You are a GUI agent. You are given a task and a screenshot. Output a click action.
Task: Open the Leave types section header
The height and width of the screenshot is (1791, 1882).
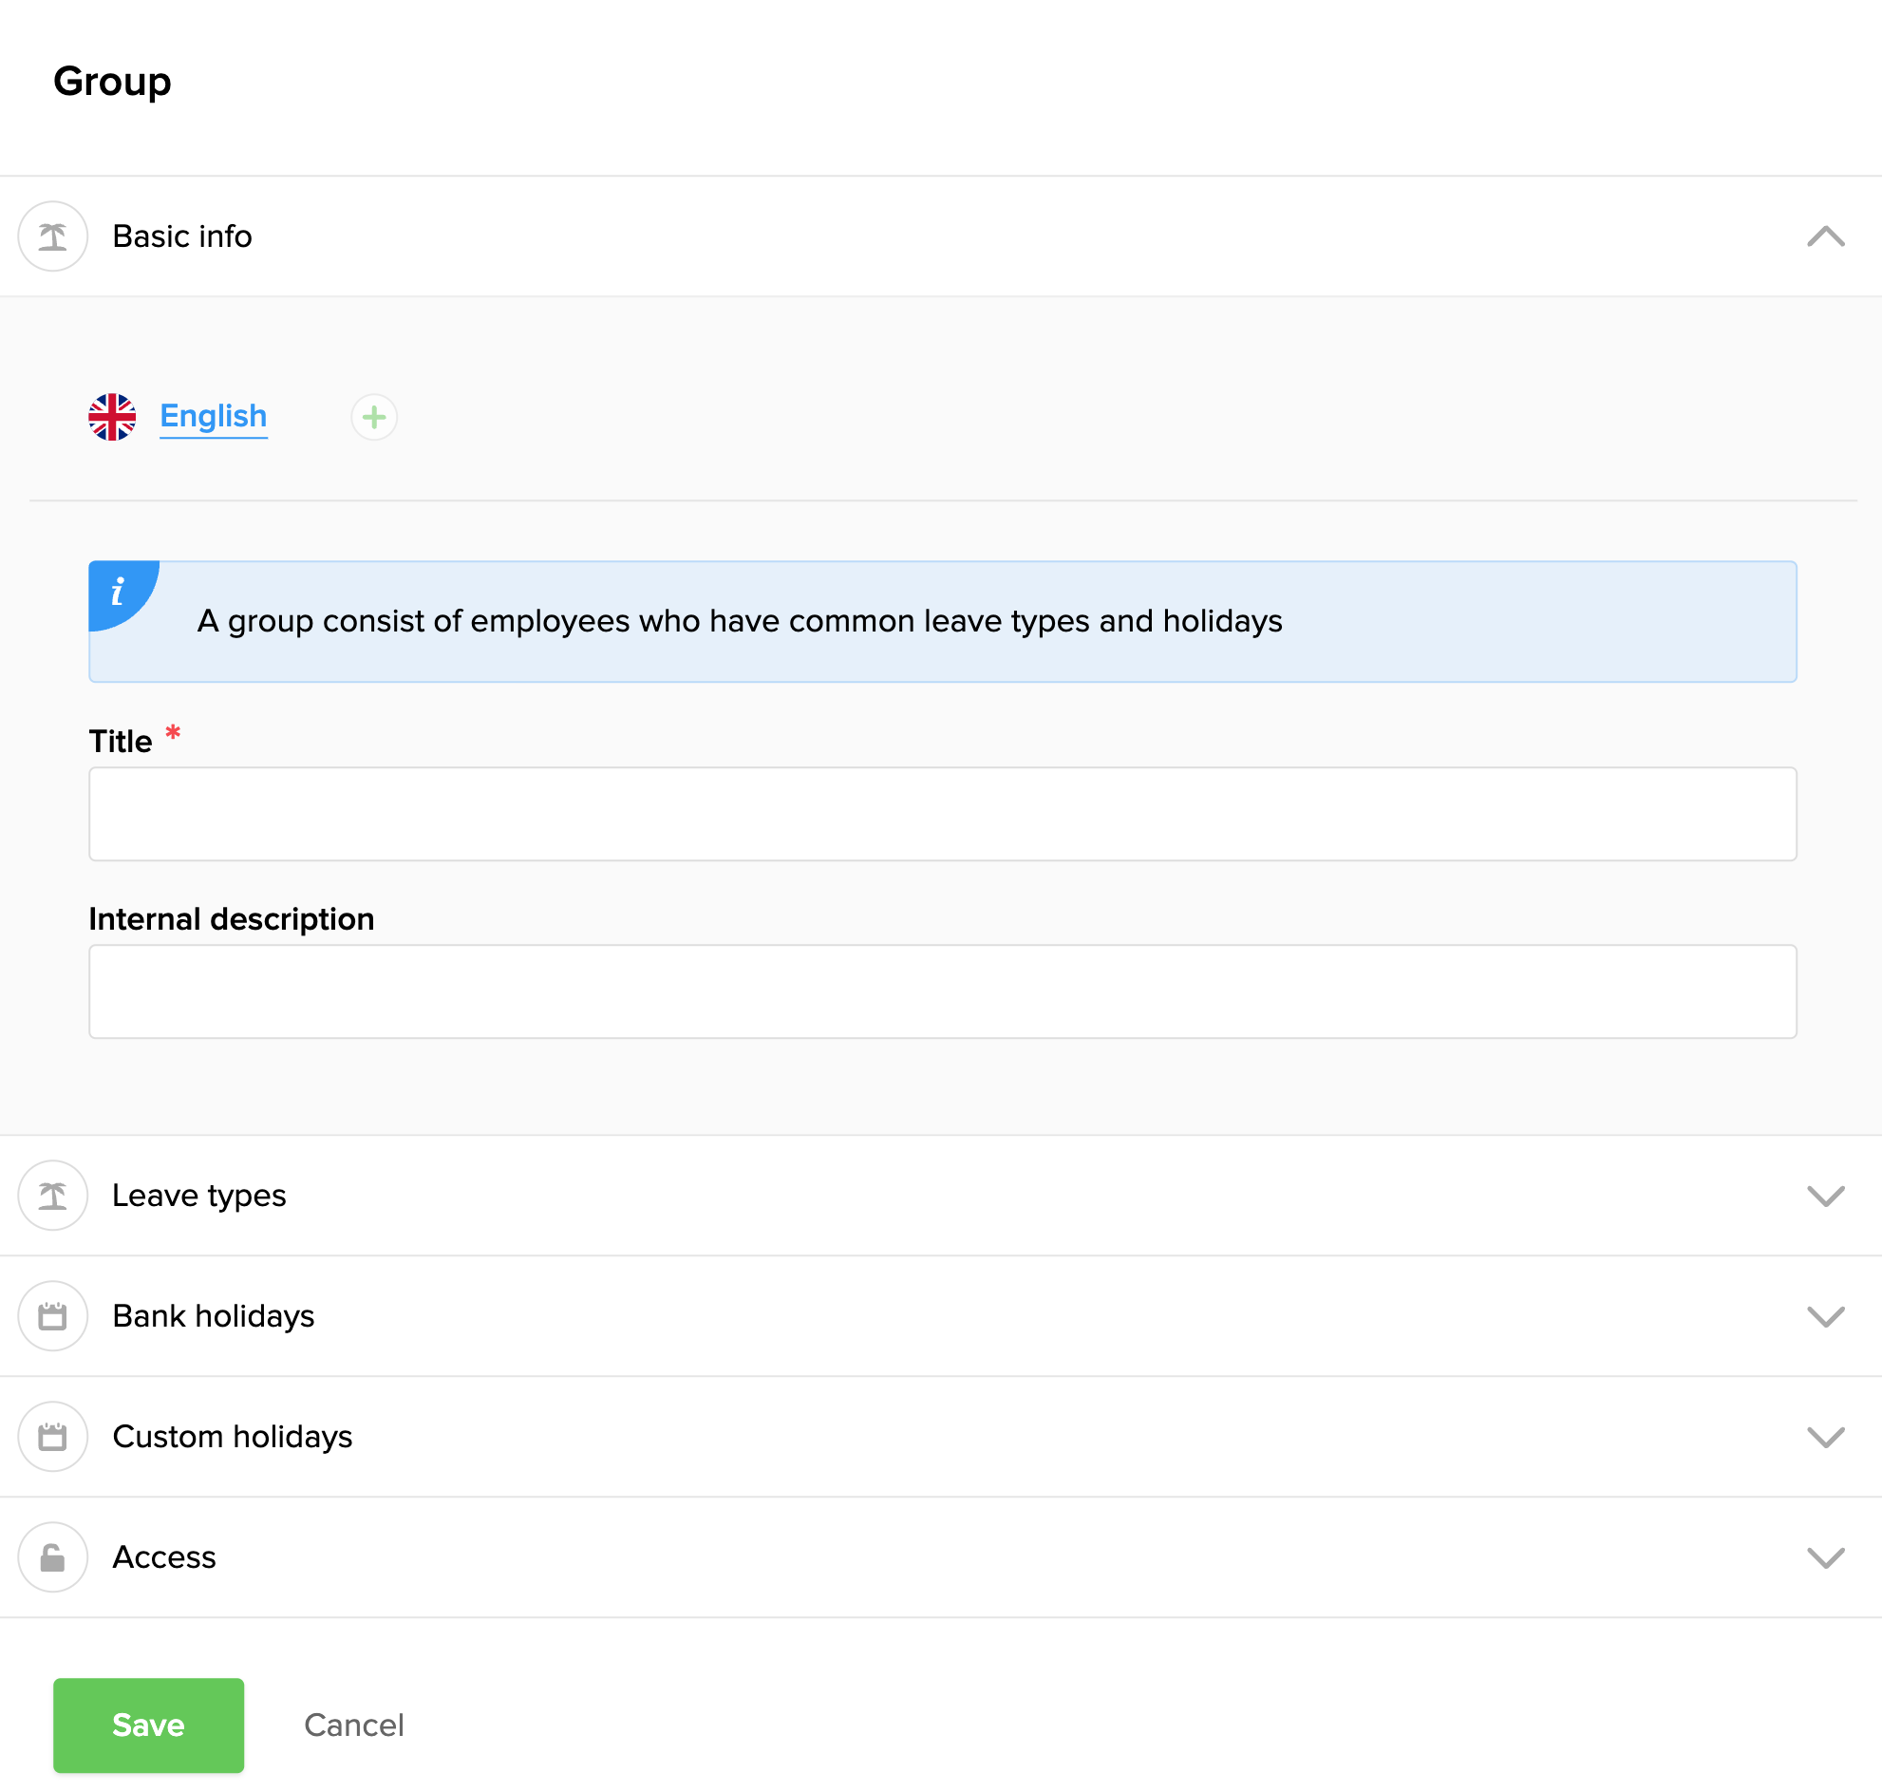pyautogui.click(x=199, y=1196)
